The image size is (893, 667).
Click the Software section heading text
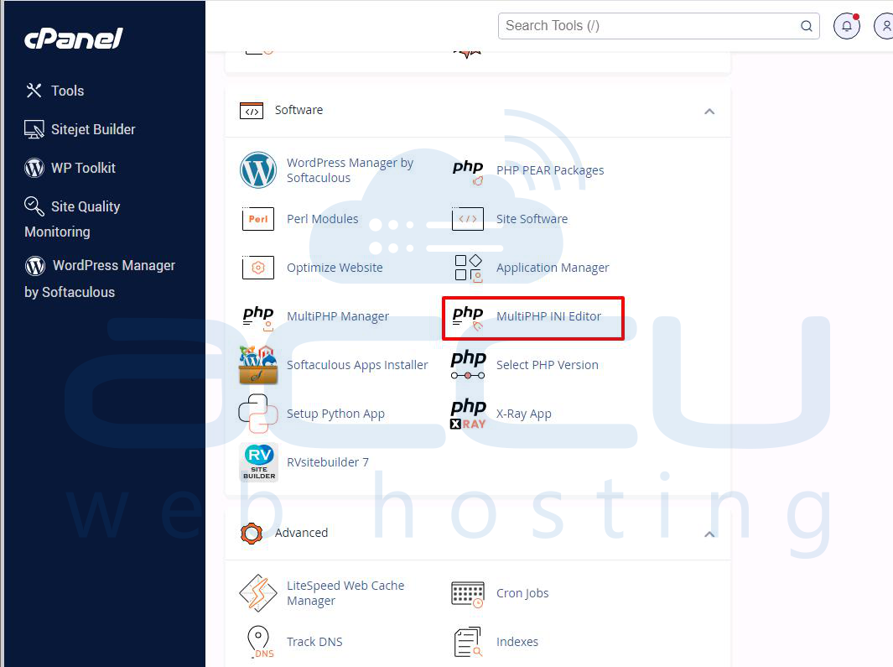pos(299,110)
